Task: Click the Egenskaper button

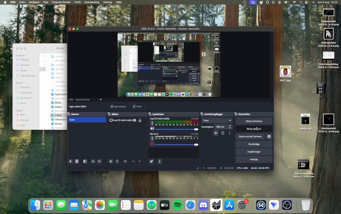Action: (118, 106)
